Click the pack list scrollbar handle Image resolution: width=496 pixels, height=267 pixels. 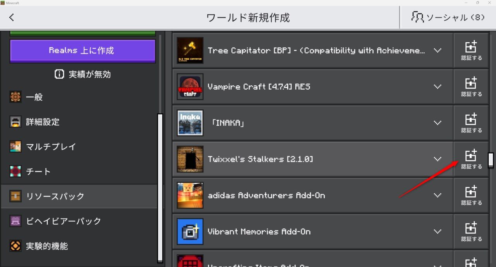pyautogui.click(x=491, y=160)
